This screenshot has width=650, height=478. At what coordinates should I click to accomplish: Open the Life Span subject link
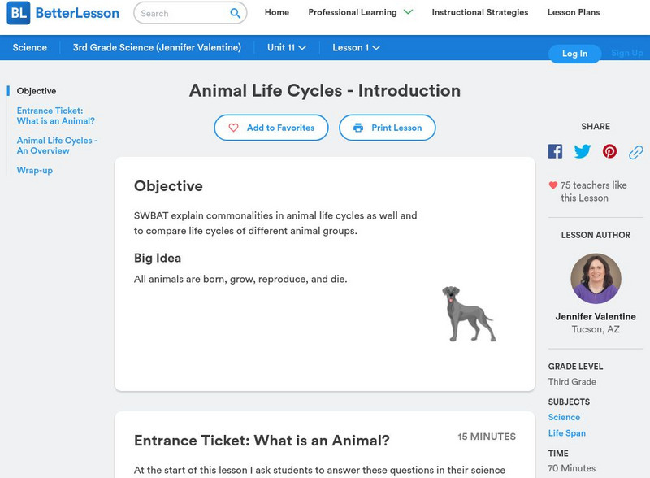point(566,433)
